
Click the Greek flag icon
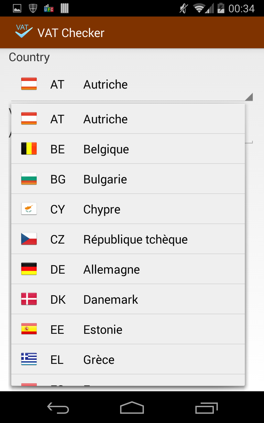point(29,359)
